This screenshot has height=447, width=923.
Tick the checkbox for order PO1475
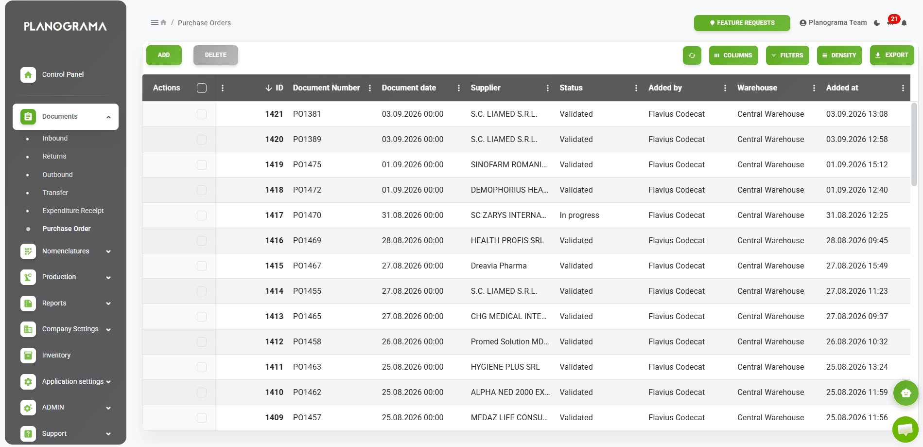point(202,165)
